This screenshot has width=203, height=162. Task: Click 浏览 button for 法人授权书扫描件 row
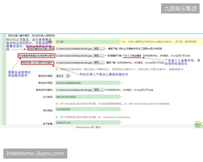(x=98, y=62)
